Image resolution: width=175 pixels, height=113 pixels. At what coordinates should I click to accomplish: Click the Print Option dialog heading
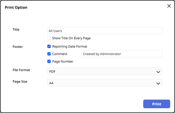[16, 7]
